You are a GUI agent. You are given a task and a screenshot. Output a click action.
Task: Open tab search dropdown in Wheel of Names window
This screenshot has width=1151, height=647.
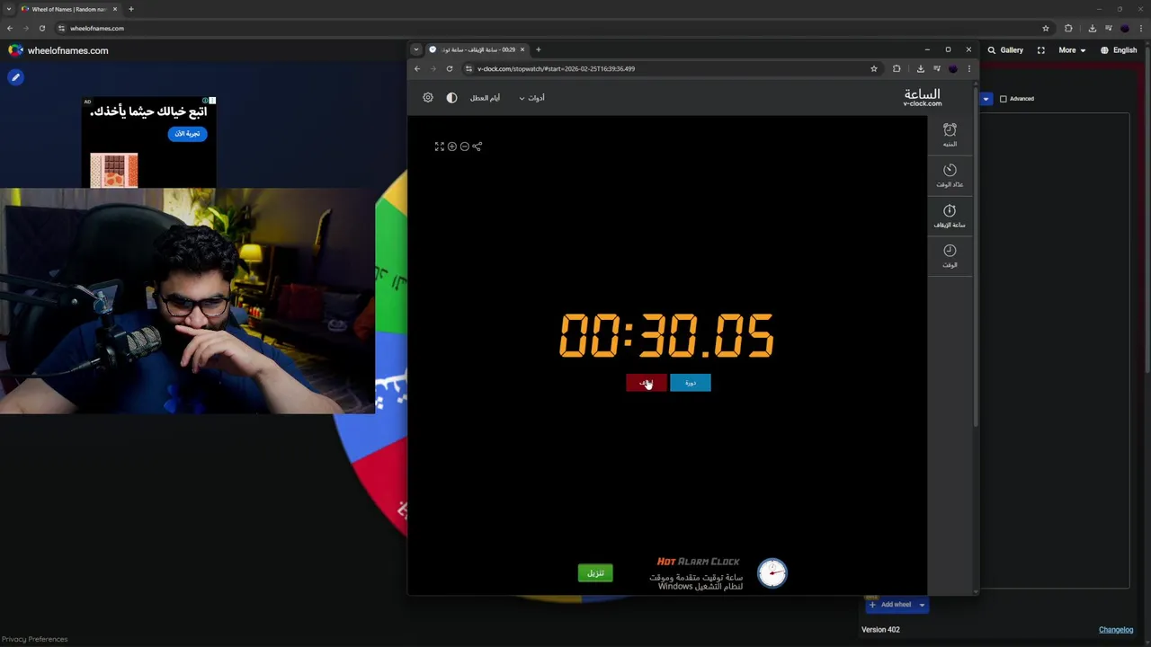pyautogui.click(x=8, y=9)
